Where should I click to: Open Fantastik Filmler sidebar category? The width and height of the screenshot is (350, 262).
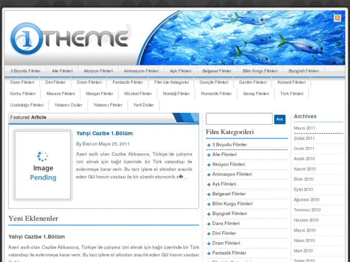point(229,253)
